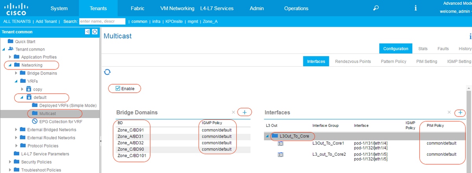This screenshot has height=173, width=472.
Task: Expand Application Profiles node
Action: click(10, 57)
